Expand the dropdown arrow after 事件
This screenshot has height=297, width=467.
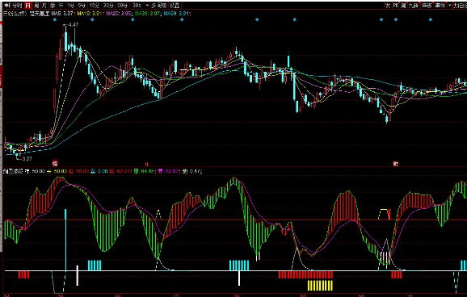449,6
